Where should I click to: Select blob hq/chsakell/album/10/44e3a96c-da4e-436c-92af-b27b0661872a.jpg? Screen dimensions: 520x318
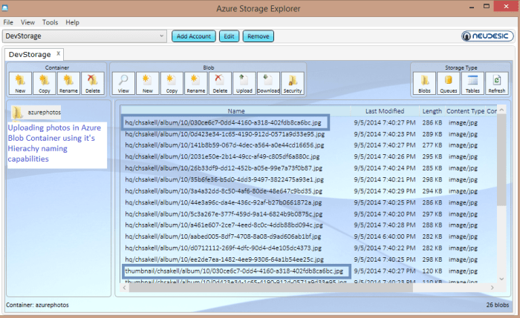pos(224,202)
